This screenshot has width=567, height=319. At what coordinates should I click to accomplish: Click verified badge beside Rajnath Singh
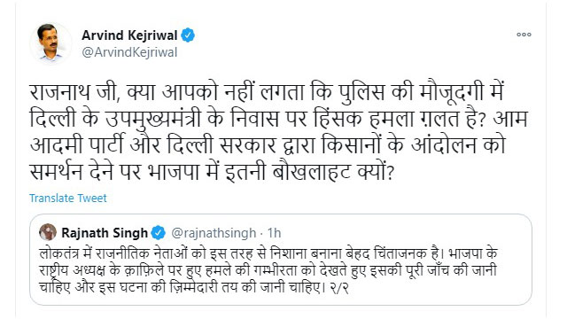(158, 233)
